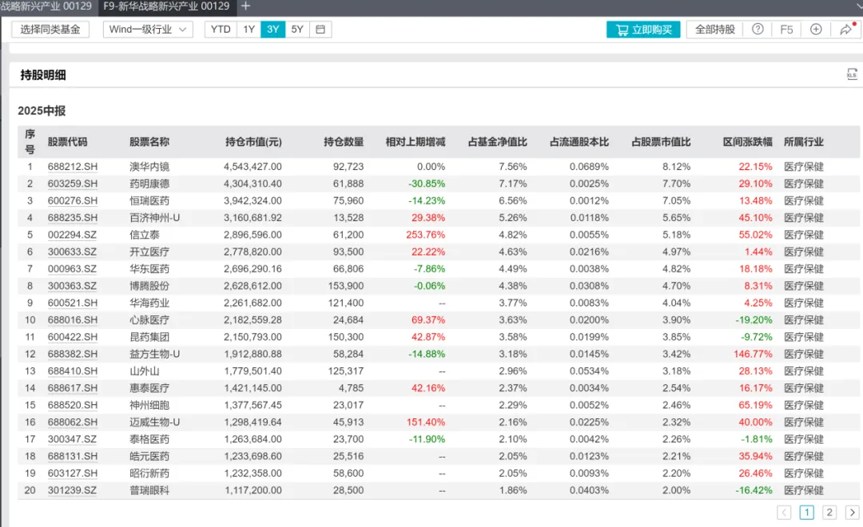The width and height of the screenshot is (863, 527).
Task: Open stock code 600521.SH link
Action: [73, 303]
